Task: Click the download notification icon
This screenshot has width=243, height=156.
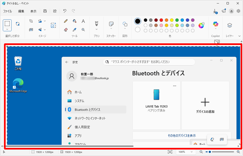Action: point(215,11)
